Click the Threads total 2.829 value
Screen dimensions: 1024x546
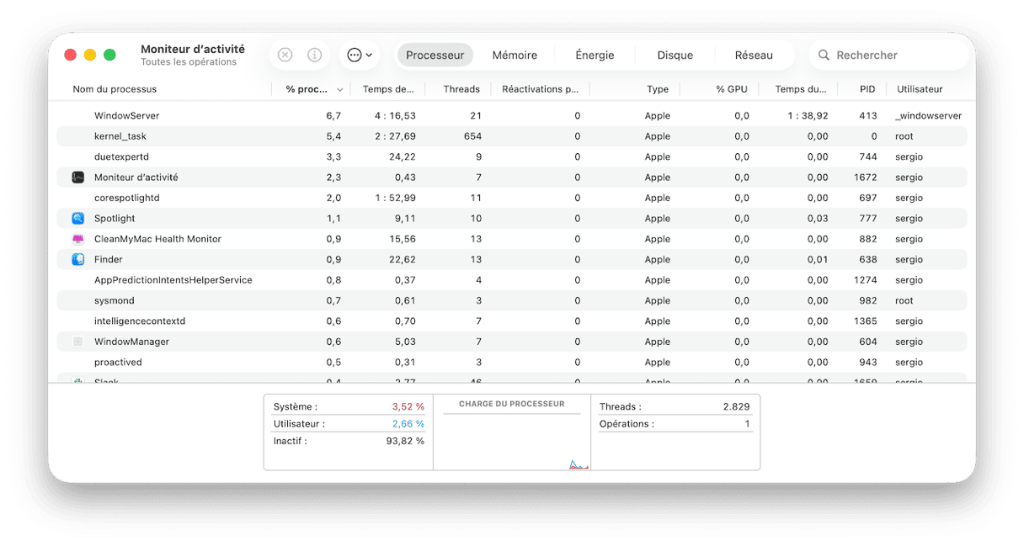(x=735, y=406)
